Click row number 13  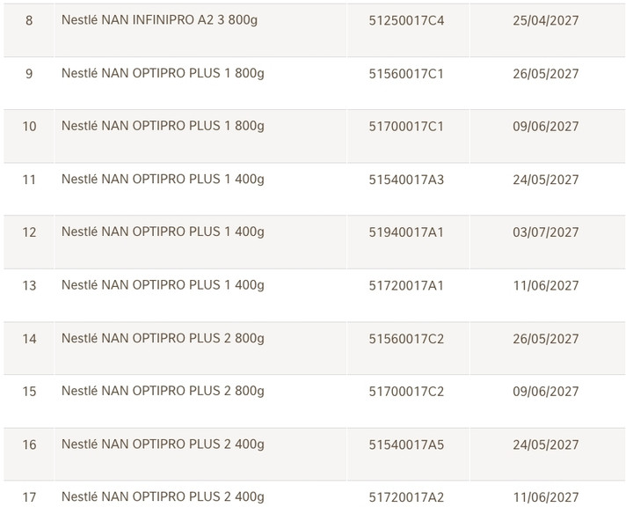[29, 286]
